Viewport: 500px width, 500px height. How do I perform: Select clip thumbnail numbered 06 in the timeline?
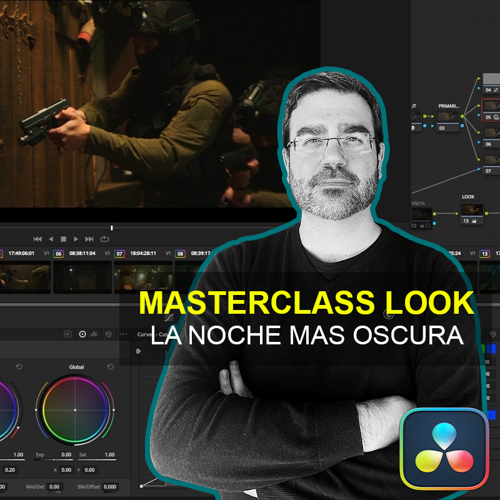point(82,277)
